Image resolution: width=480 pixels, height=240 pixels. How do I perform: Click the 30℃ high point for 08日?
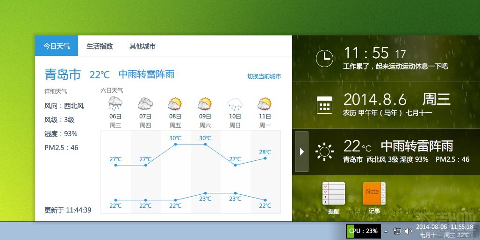tap(175, 144)
